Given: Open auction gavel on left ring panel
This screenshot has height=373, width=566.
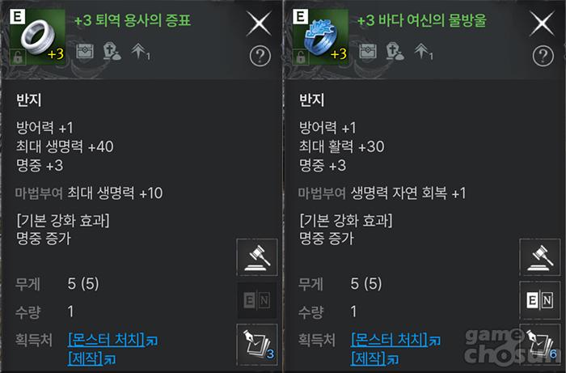Looking at the screenshot, I should click(257, 258).
